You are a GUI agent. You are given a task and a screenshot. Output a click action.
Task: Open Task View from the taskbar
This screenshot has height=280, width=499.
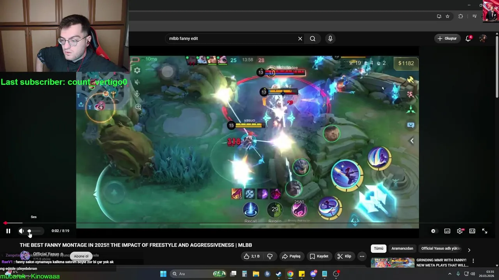pos(233,274)
